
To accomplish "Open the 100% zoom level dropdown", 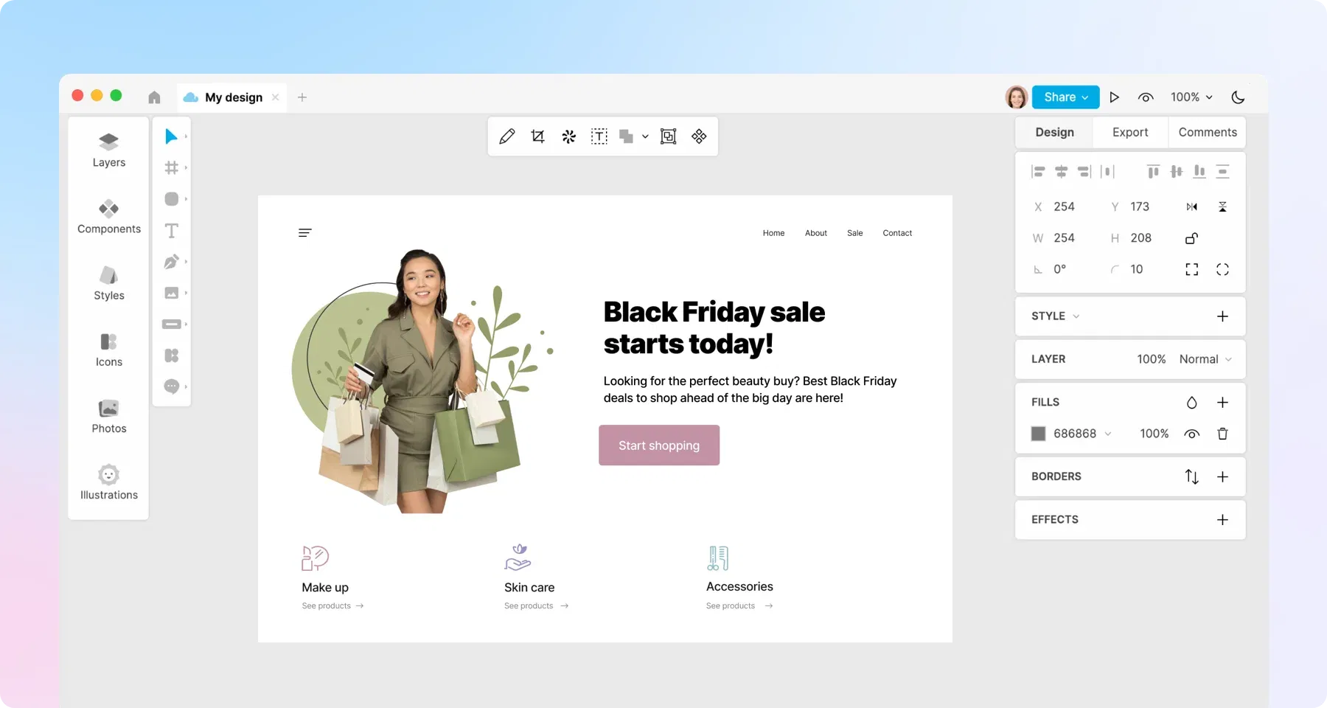I will point(1191,97).
